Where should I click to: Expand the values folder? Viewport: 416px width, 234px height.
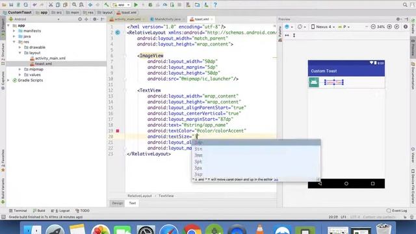[19, 75]
